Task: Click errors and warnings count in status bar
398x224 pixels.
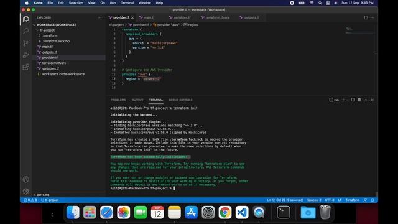Action: click(x=30, y=200)
